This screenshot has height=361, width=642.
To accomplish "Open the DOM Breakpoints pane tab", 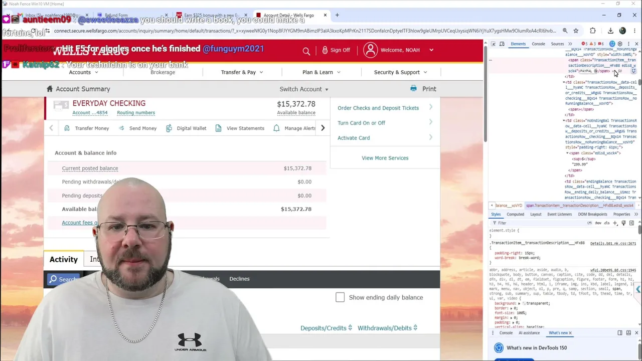I will [592, 214].
